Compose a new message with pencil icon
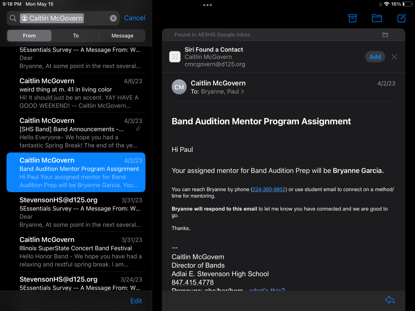415x311 pixels. click(401, 18)
